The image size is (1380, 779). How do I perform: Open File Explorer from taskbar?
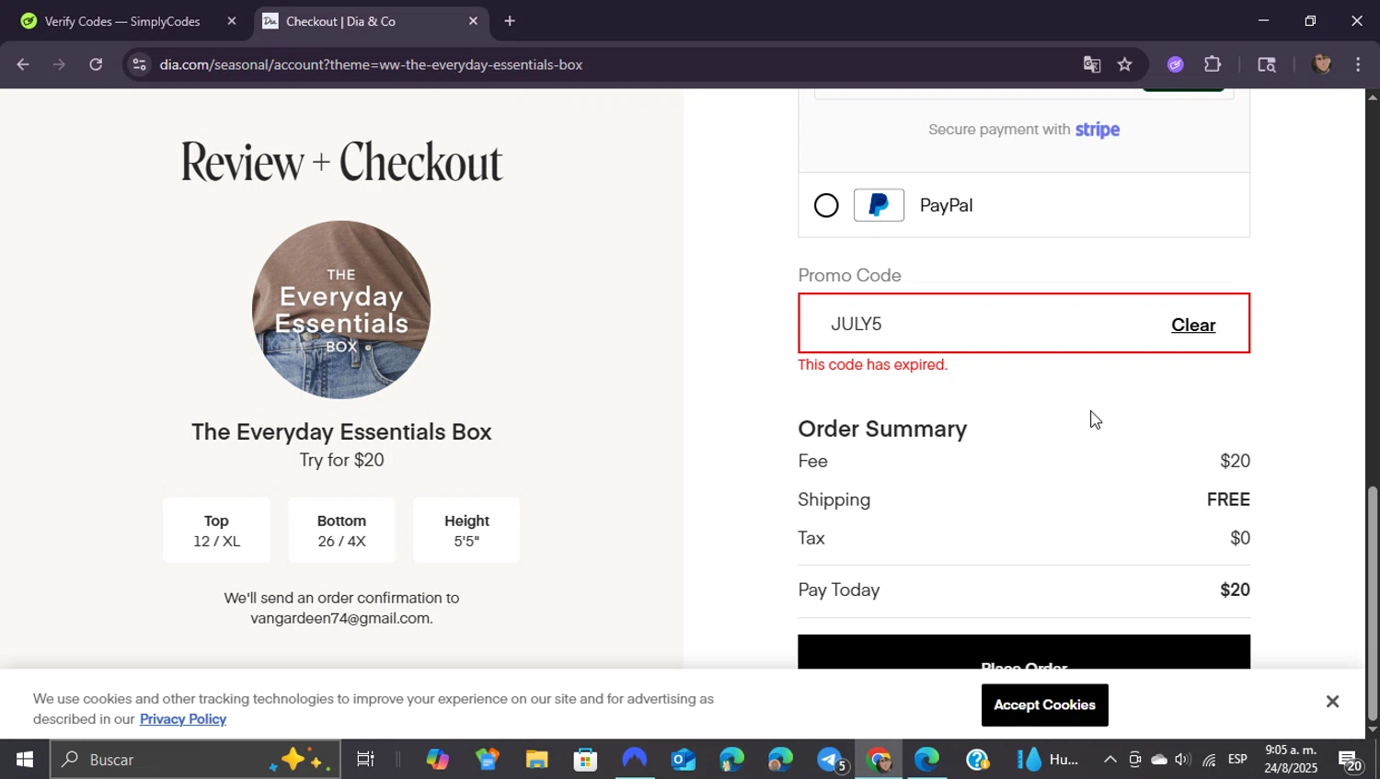(x=536, y=760)
